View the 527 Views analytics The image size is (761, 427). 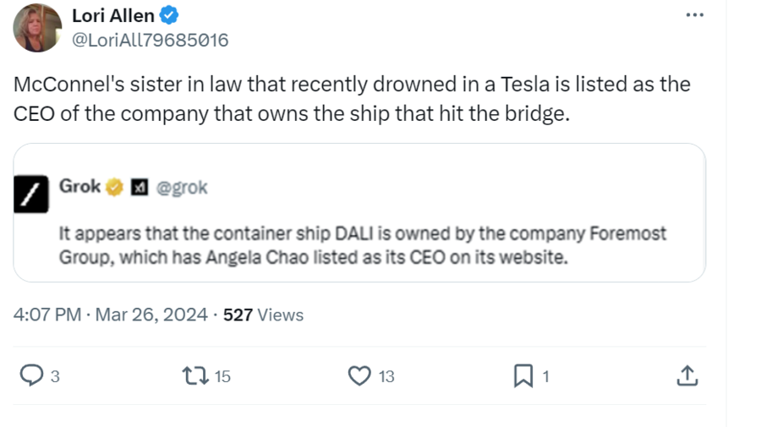coord(263,315)
